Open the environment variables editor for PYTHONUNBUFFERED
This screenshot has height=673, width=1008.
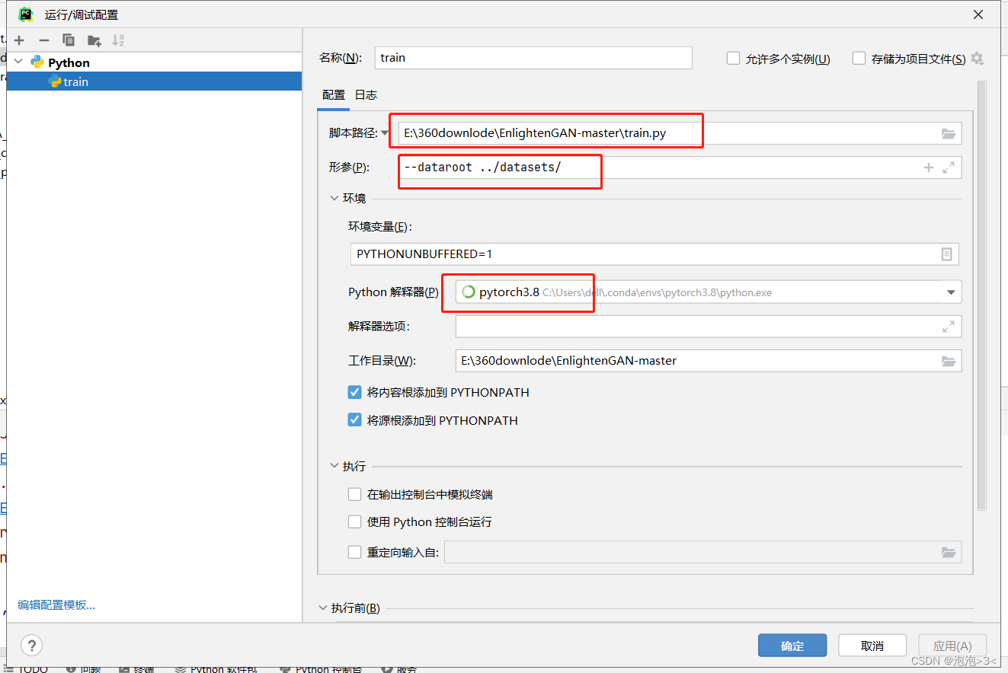coord(949,254)
